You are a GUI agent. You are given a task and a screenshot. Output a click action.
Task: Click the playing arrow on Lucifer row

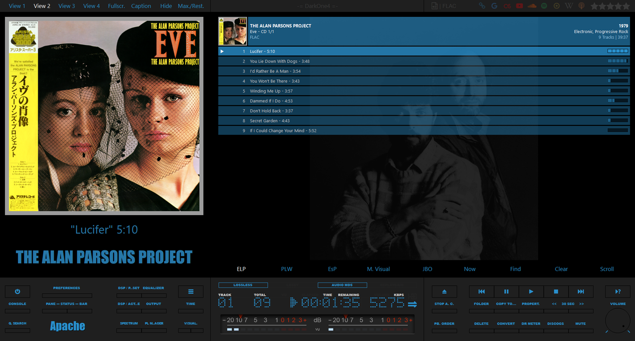point(222,52)
